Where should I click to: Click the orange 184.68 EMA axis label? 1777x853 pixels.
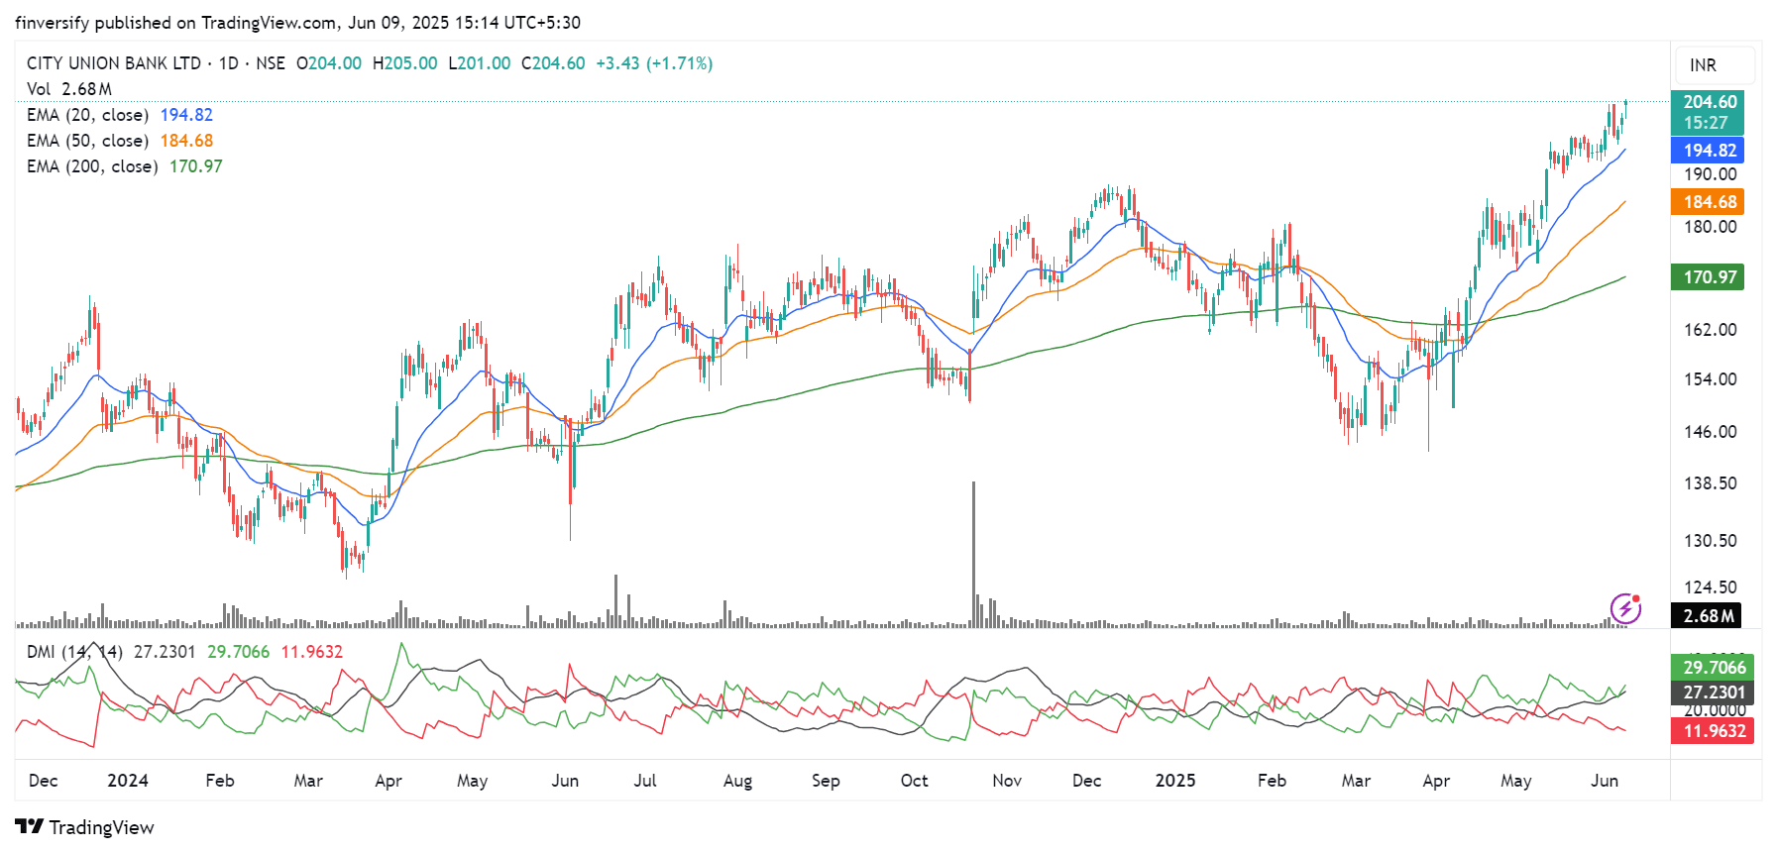tap(1708, 202)
